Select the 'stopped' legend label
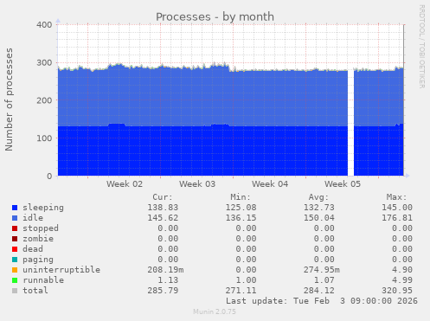The height and width of the screenshot is (321, 430). (41, 228)
